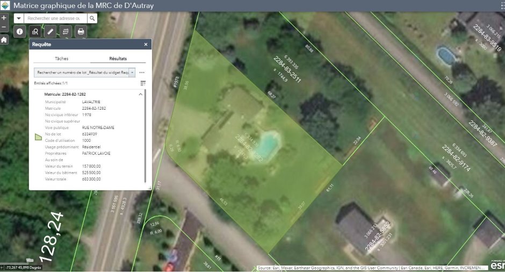Click 'Entités affichées:1/1' text

tap(51, 83)
